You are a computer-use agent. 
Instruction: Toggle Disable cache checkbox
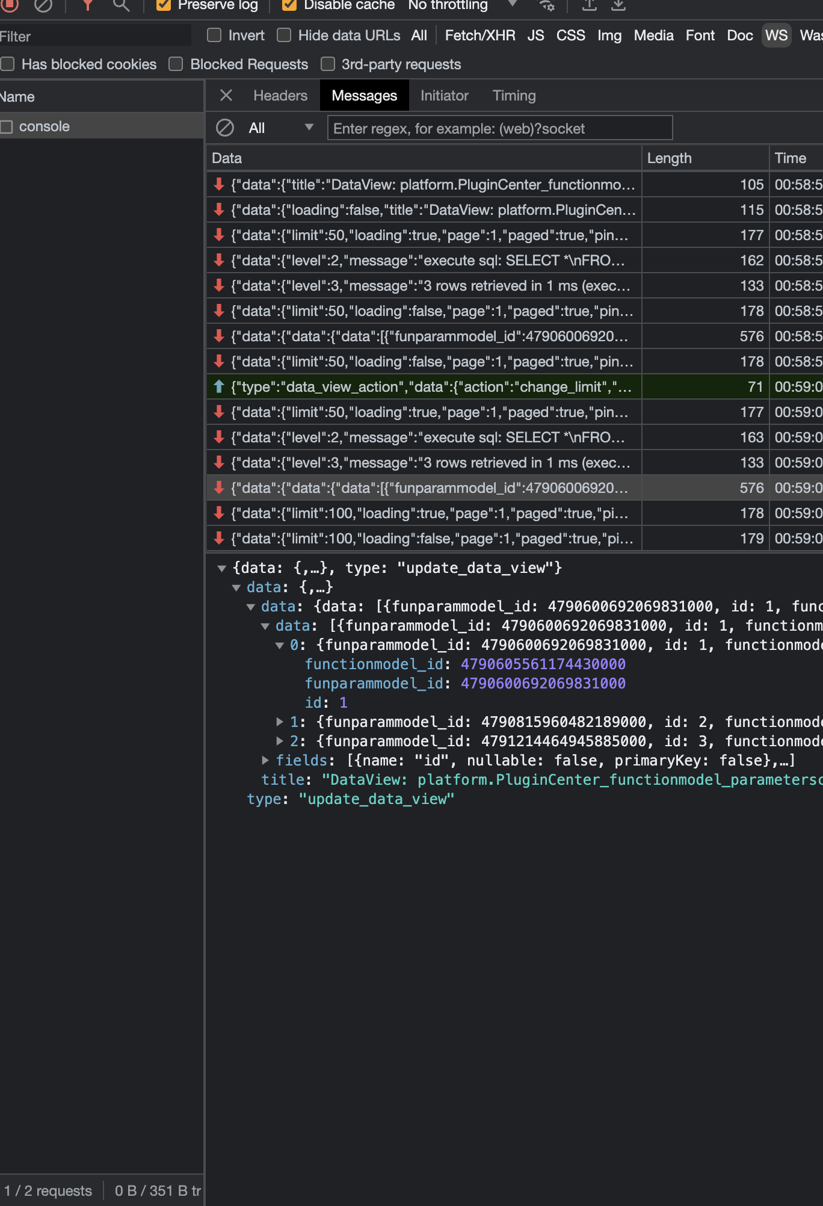pos(289,5)
